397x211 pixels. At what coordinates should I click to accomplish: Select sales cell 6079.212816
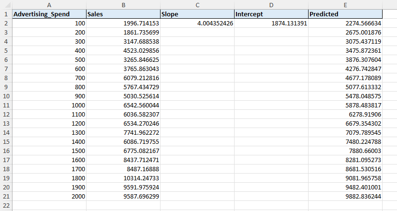click(x=124, y=78)
